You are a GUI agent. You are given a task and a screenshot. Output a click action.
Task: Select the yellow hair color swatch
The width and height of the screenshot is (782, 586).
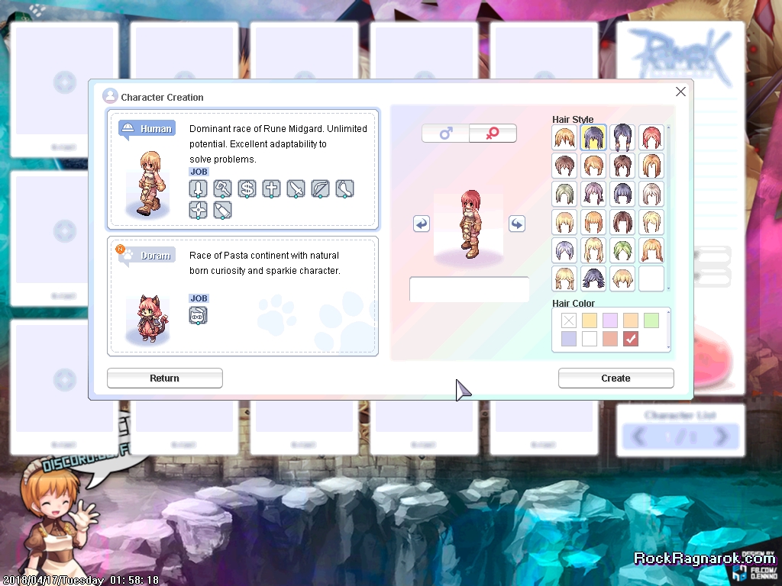(x=590, y=320)
